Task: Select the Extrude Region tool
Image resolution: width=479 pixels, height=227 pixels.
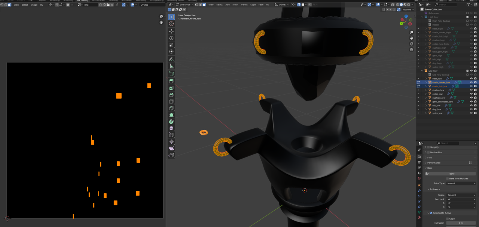Action: [171, 81]
